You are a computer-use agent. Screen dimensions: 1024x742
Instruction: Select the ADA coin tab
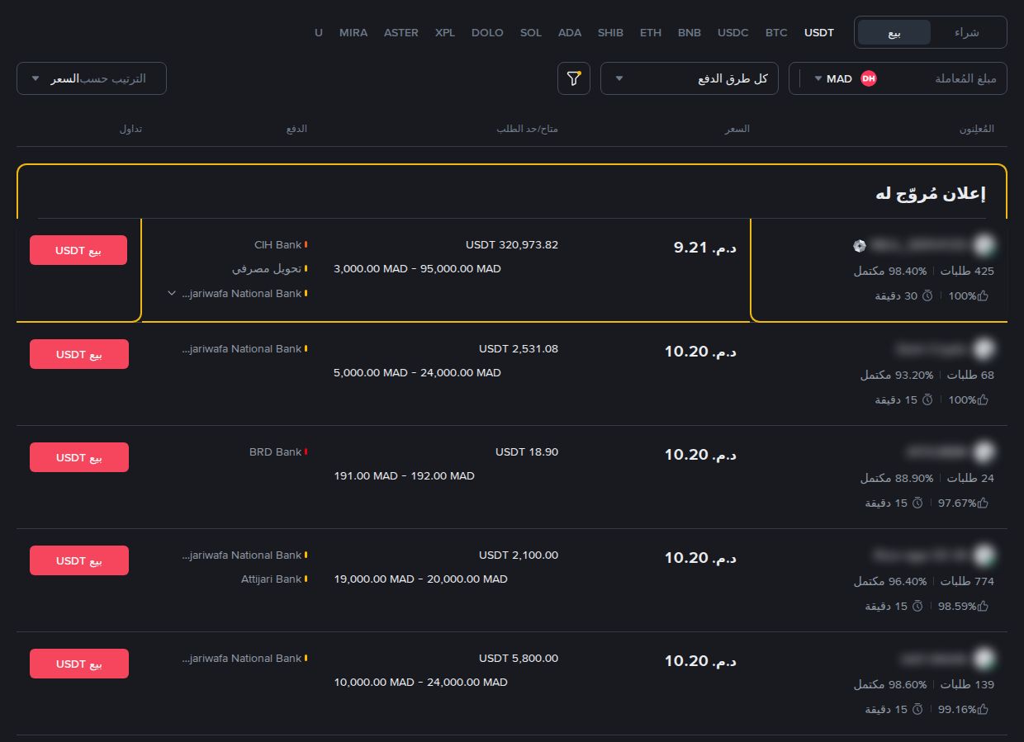click(570, 33)
